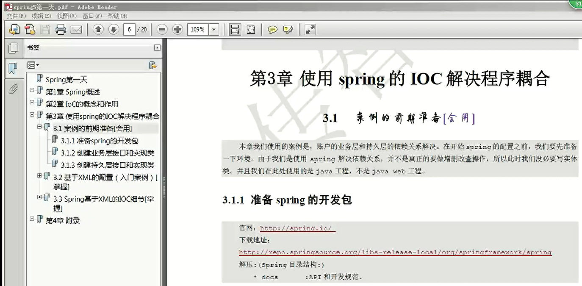Viewport: 582px width, 286px height.
Task: Click the email envelope icon
Action: coord(76,29)
